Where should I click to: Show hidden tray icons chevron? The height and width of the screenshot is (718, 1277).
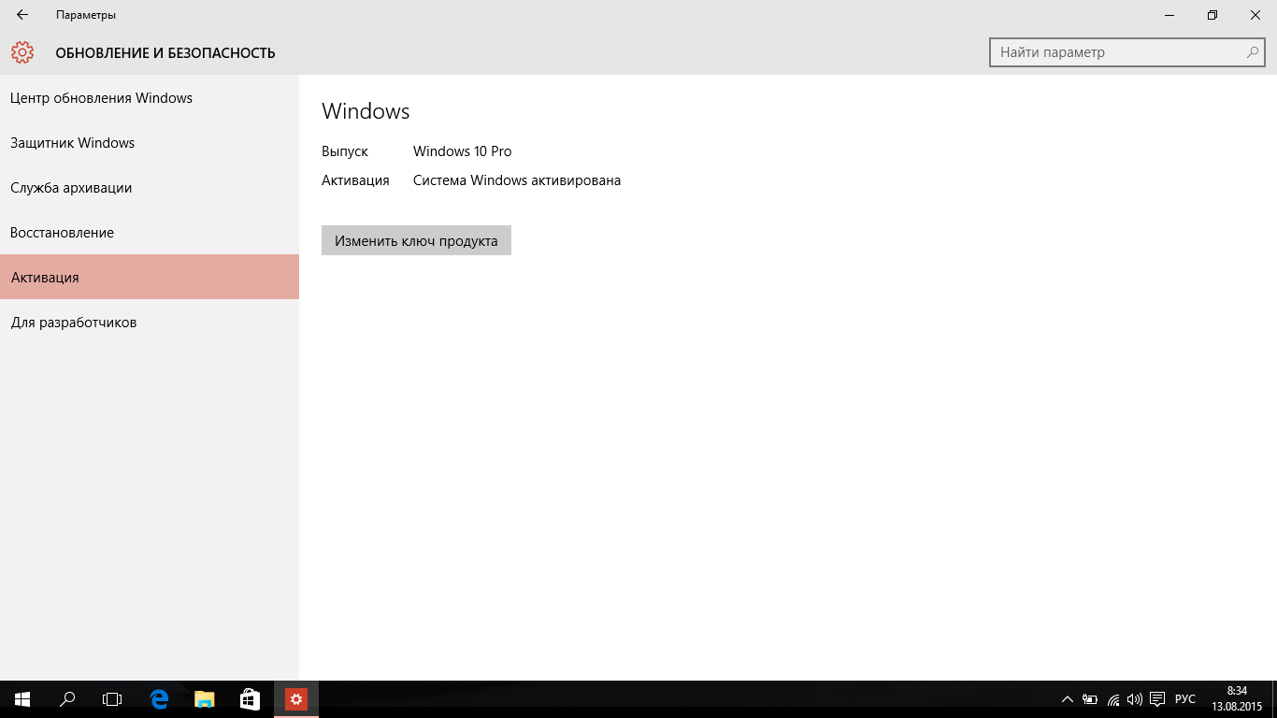click(x=1067, y=699)
